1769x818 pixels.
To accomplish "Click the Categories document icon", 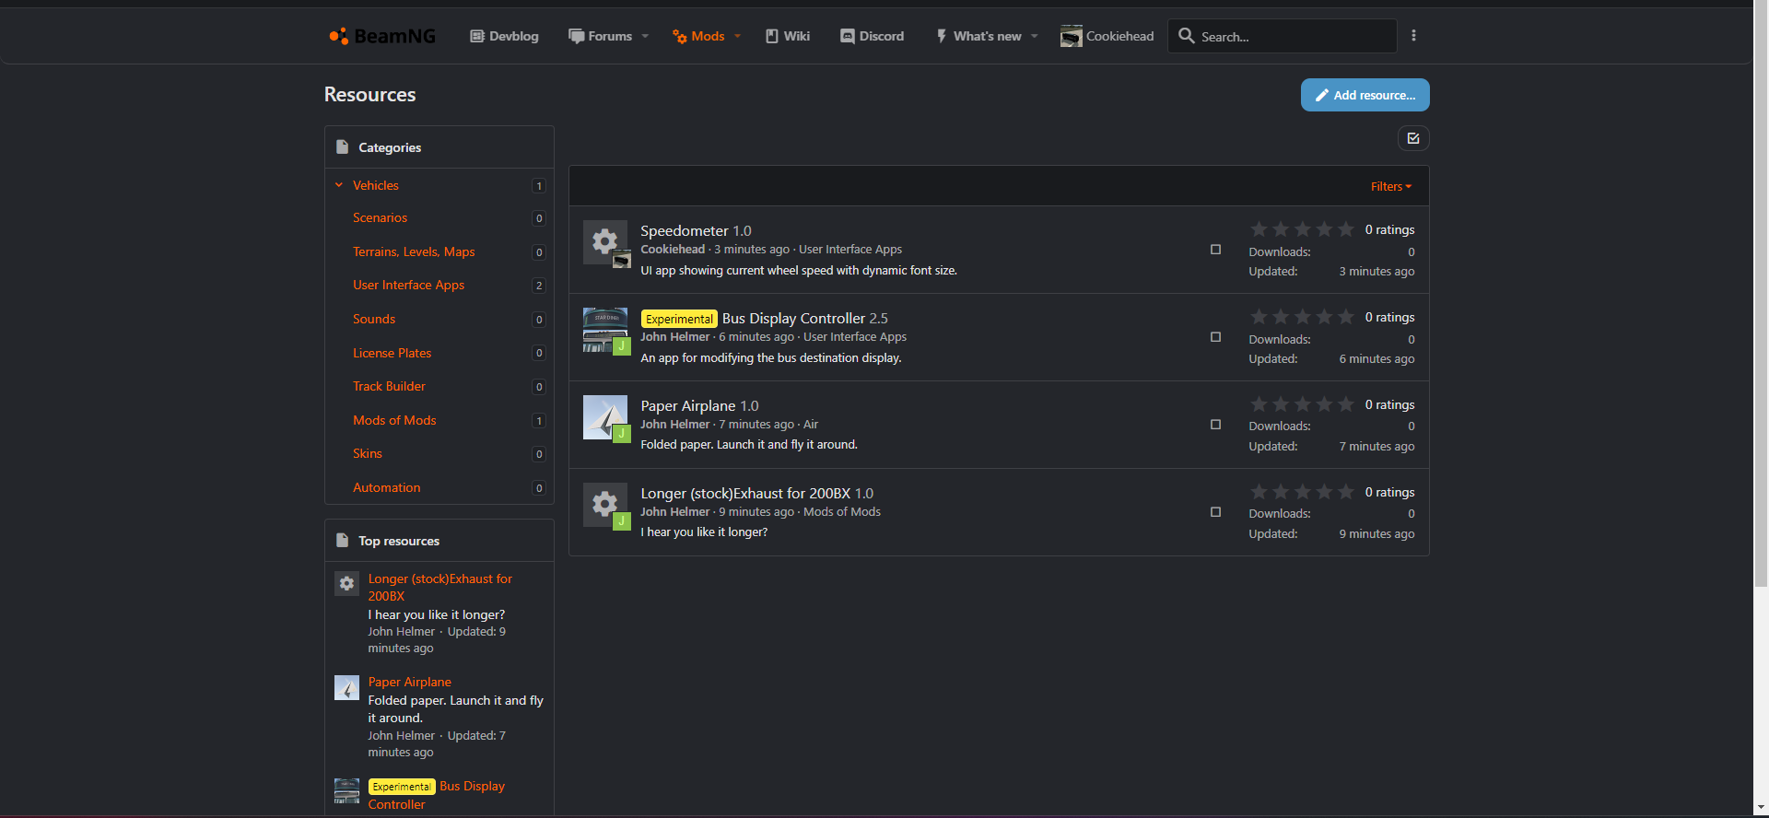I will pyautogui.click(x=342, y=147).
